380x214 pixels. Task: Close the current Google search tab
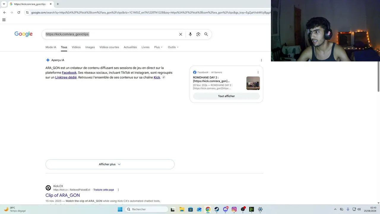[x=51, y=4]
